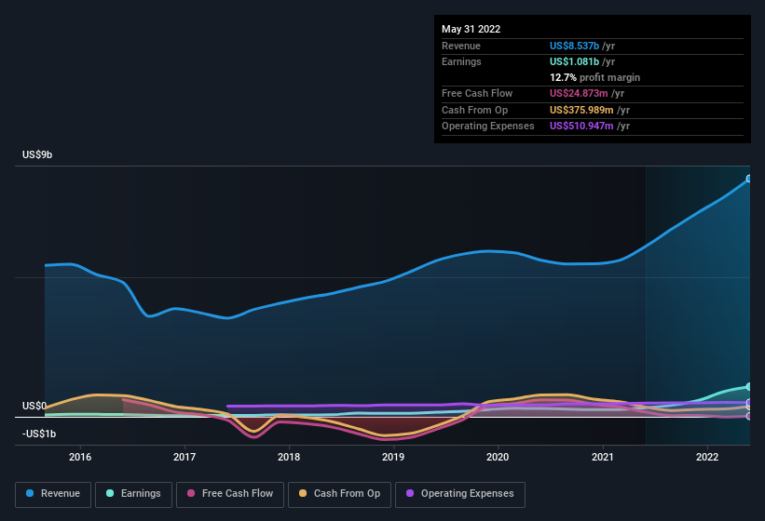
Task: Click the US$24.873m free cash flow value
Action: (x=579, y=93)
